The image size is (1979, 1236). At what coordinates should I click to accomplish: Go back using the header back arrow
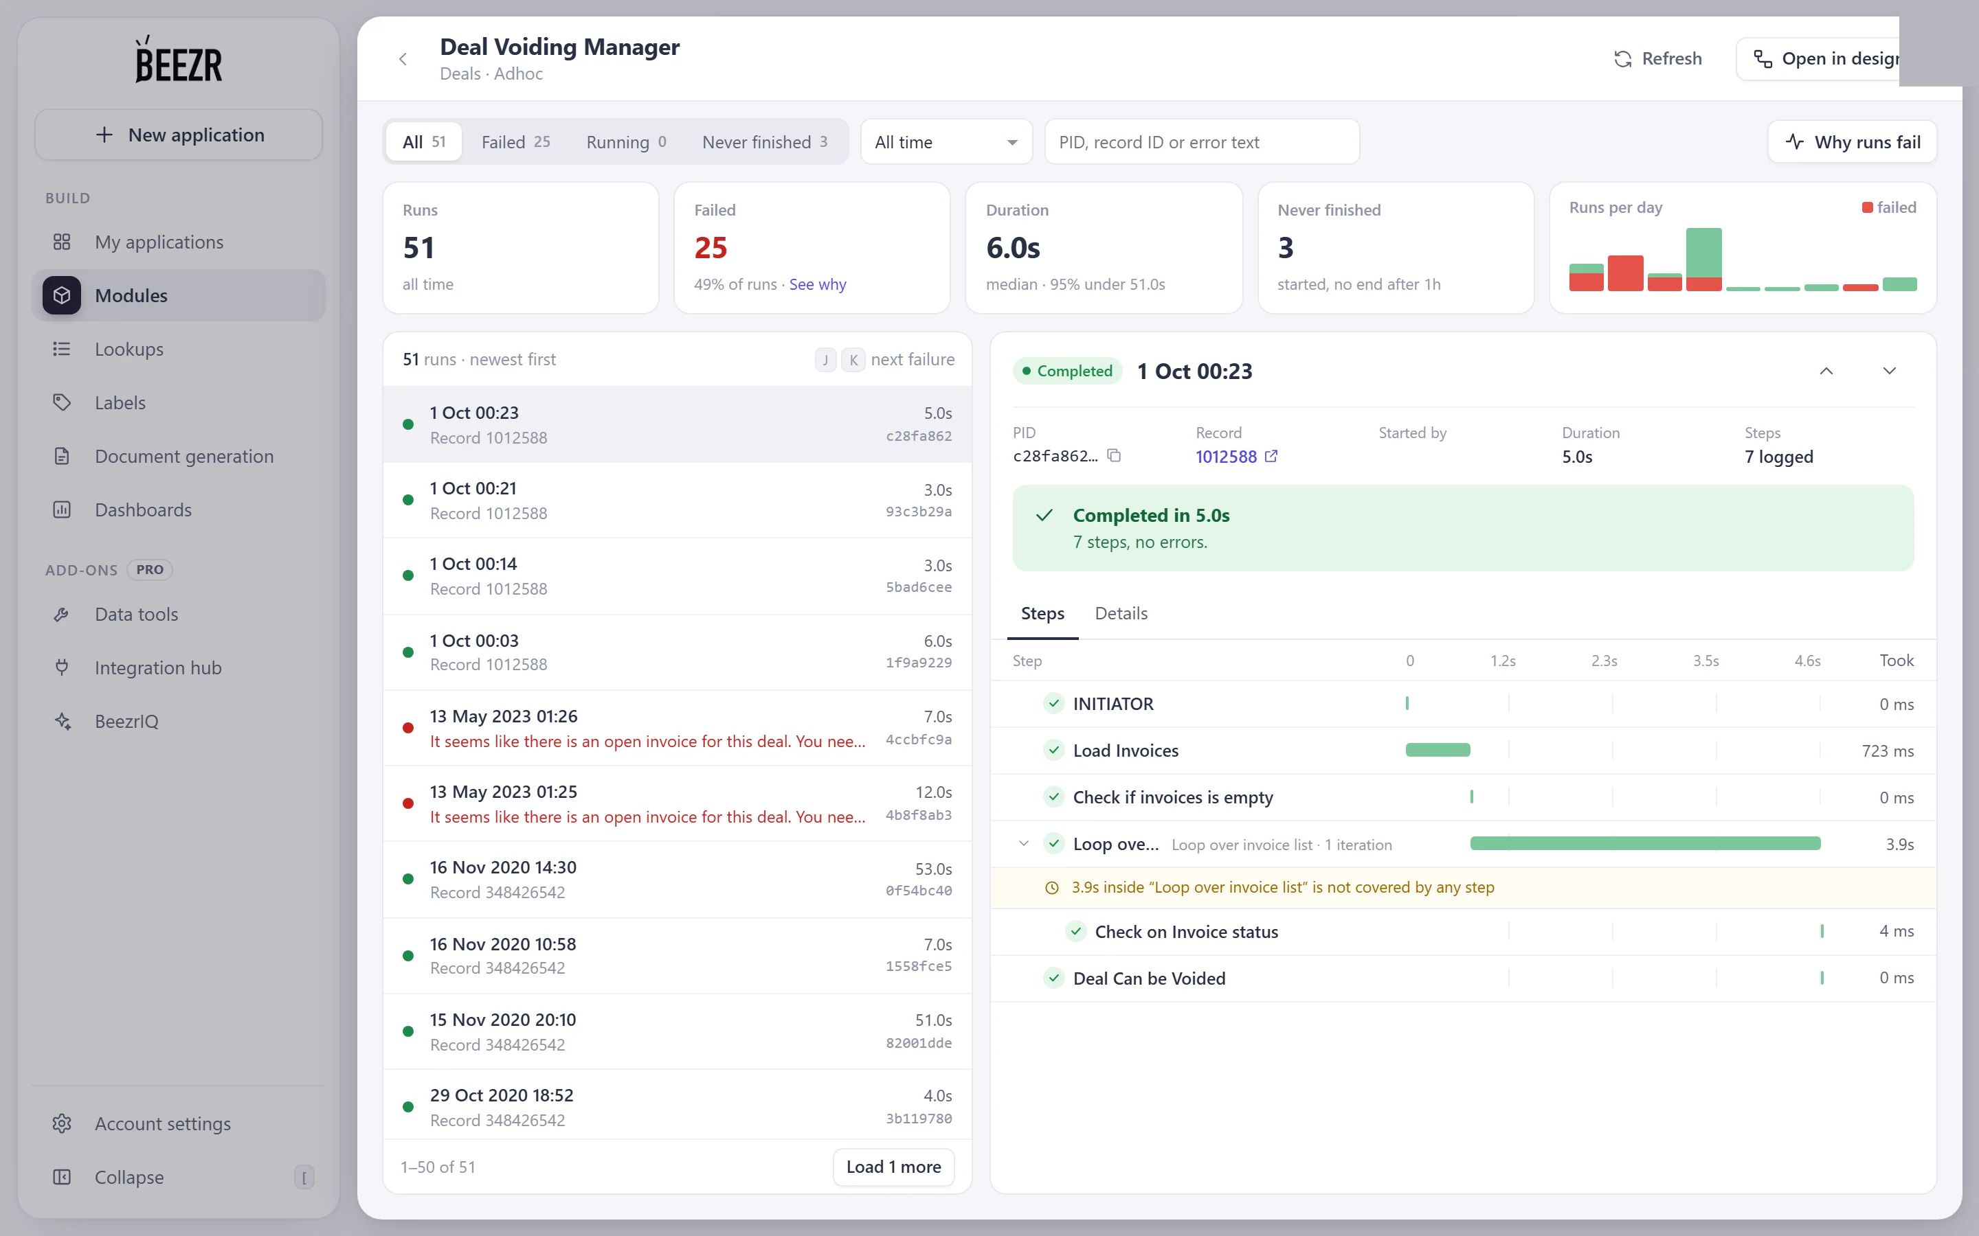(x=403, y=59)
